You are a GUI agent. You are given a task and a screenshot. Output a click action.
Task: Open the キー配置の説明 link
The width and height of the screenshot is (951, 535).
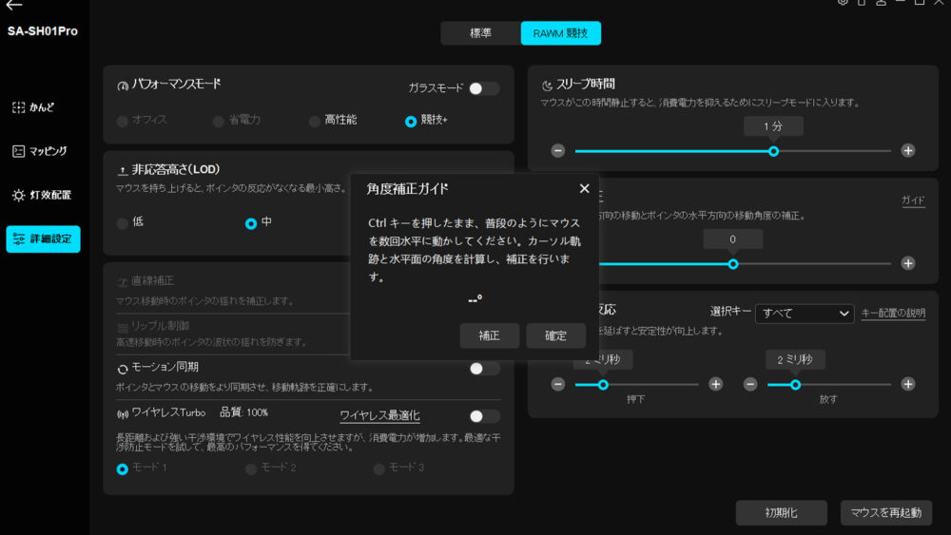(893, 313)
